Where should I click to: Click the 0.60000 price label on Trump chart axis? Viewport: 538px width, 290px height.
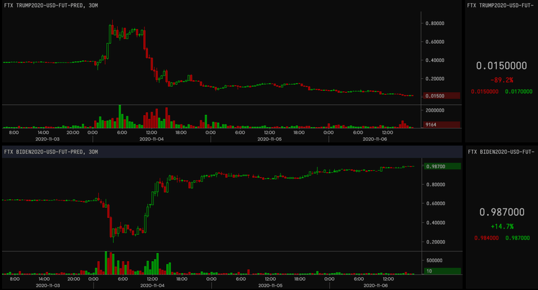click(434, 42)
